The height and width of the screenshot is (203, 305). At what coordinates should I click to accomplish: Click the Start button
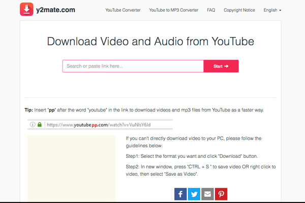tap(221, 66)
